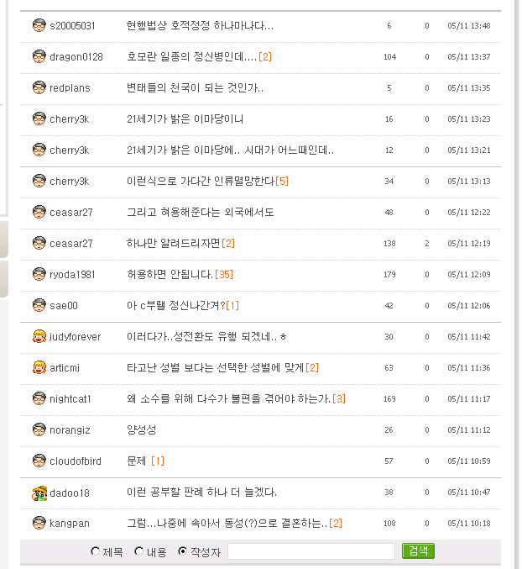Screen dimensions: 522x569
Task: Click judyforever's yellow-haired avatar icon
Action: coord(39,336)
